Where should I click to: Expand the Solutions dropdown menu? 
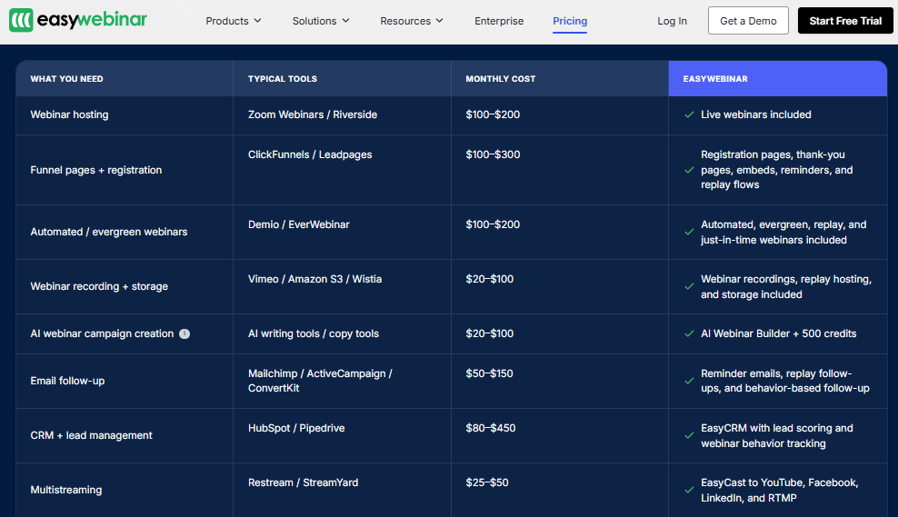(321, 21)
